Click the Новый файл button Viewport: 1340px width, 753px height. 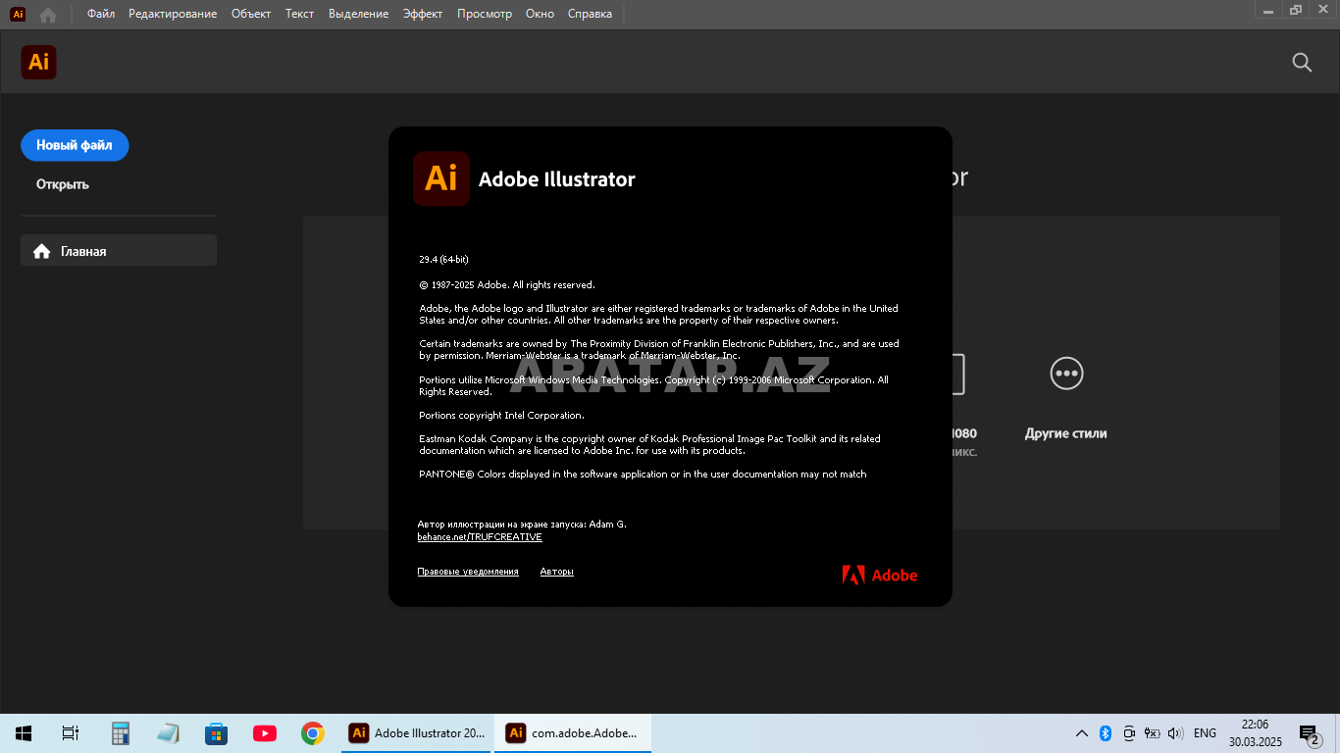(75, 145)
